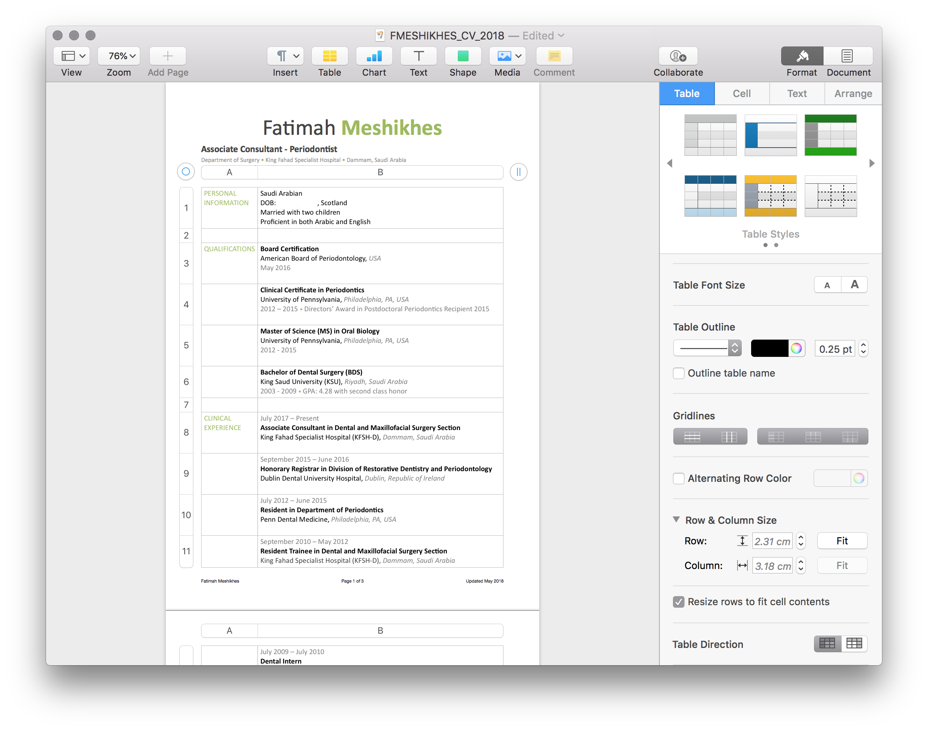Set table direction right-to-left
This screenshot has width=928, height=731.
pyautogui.click(x=854, y=643)
